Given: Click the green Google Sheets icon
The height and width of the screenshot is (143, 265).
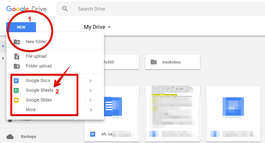Looking at the screenshot, I should click(16, 90).
